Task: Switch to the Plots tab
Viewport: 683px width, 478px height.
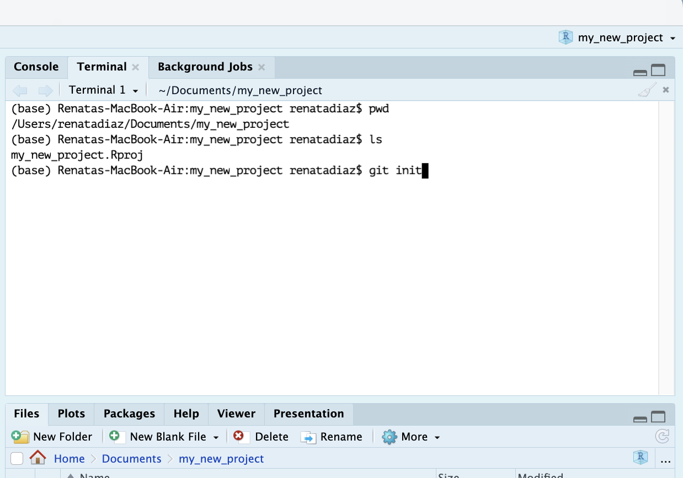Action: 71,414
